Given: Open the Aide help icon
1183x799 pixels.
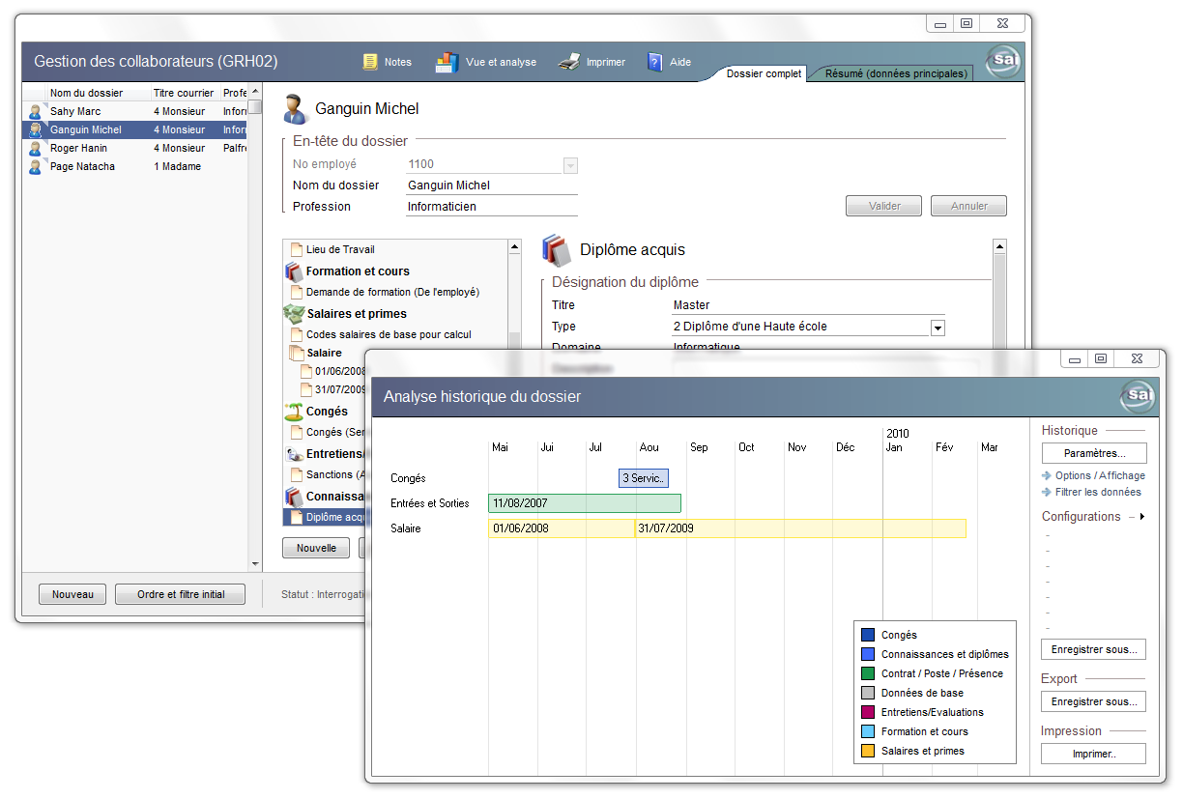Looking at the screenshot, I should [655, 62].
